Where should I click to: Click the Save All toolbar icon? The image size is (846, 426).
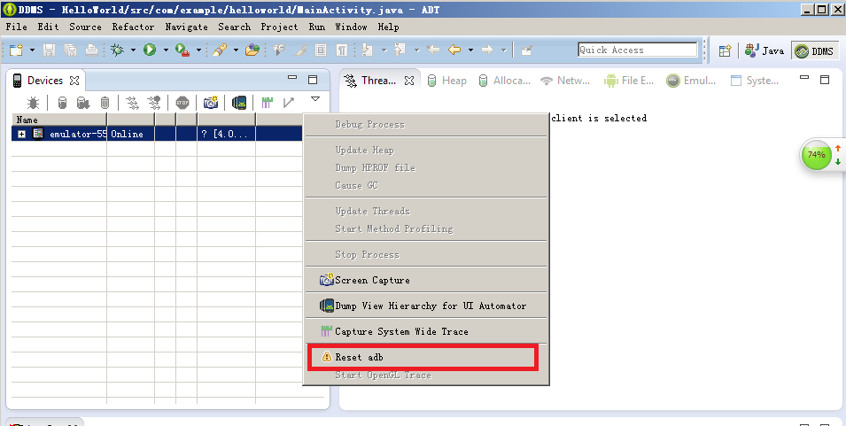point(71,50)
